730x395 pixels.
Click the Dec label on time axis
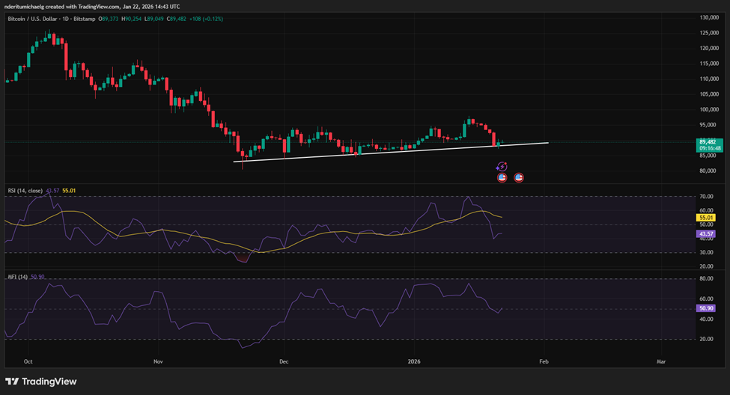[x=284, y=361]
